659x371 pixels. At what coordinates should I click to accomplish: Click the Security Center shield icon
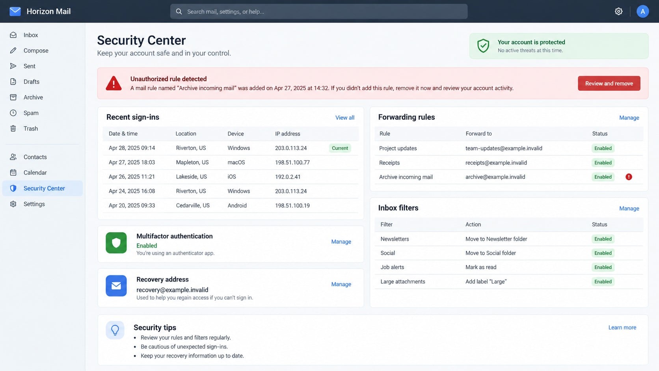click(x=13, y=188)
